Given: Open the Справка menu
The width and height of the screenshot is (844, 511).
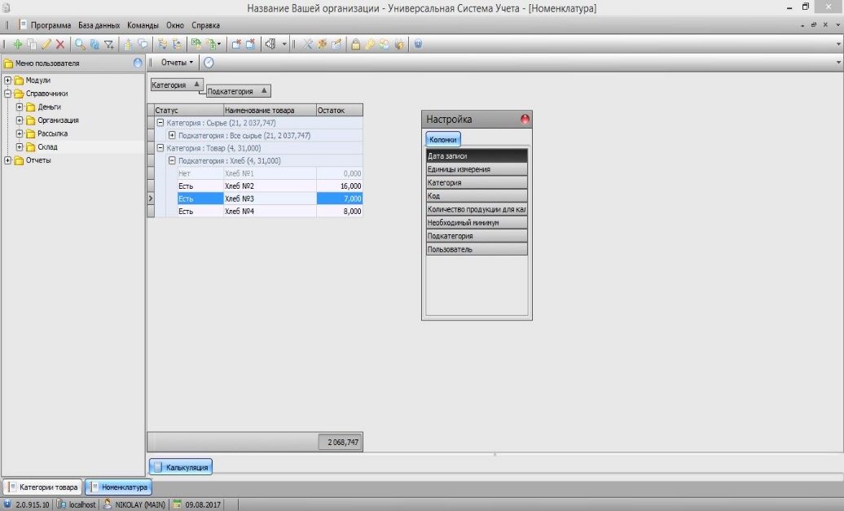Looking at the screenshot, I should pos(205,25).
